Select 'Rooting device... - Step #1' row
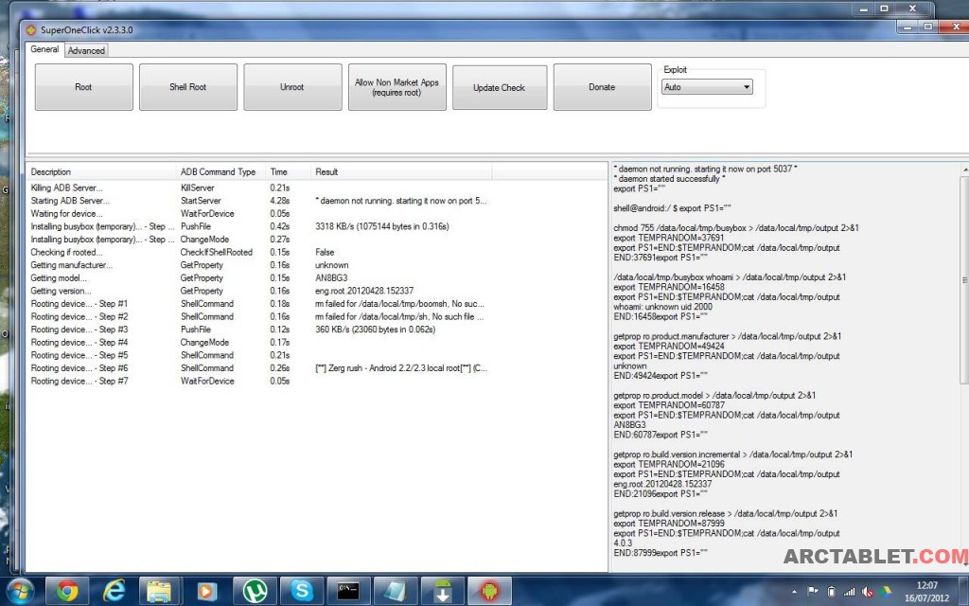 (259, 304)
